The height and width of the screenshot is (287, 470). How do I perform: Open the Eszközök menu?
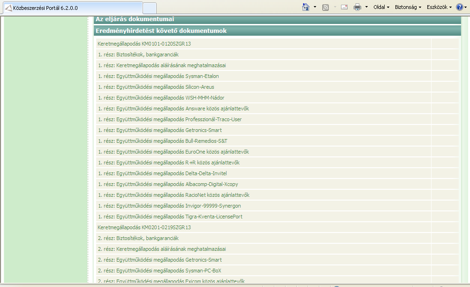pyautogui.click(x=439, y=7)
